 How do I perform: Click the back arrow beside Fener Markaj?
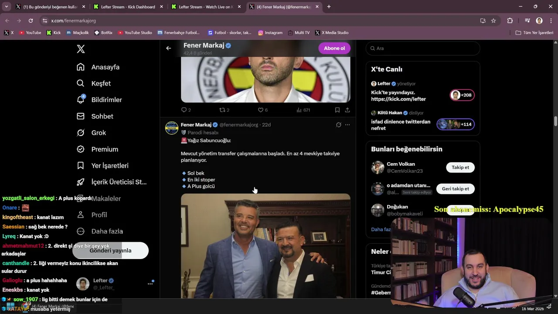169,48
